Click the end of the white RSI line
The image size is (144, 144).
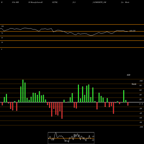click(128, 31)
